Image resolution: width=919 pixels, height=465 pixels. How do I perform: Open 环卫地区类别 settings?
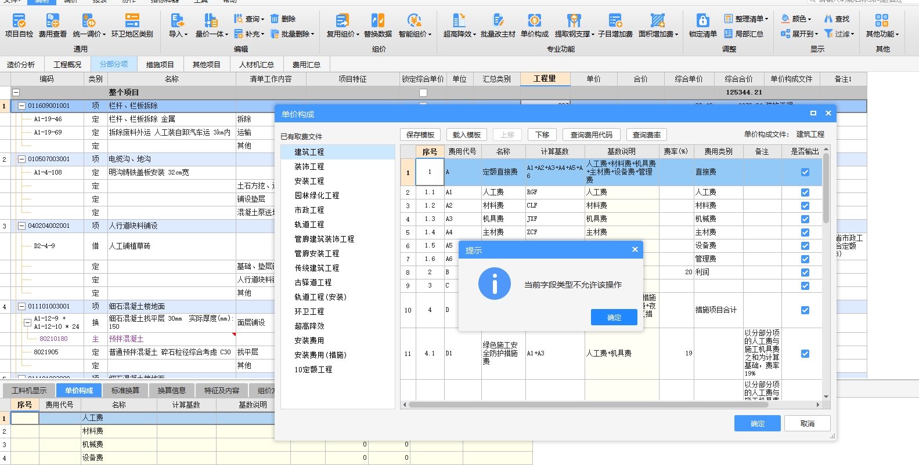pos(132,26)
